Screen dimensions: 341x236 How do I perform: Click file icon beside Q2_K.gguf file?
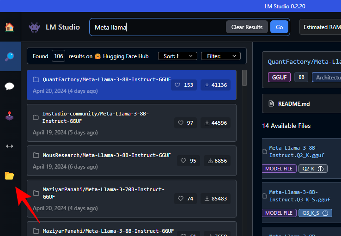point(265,151)
